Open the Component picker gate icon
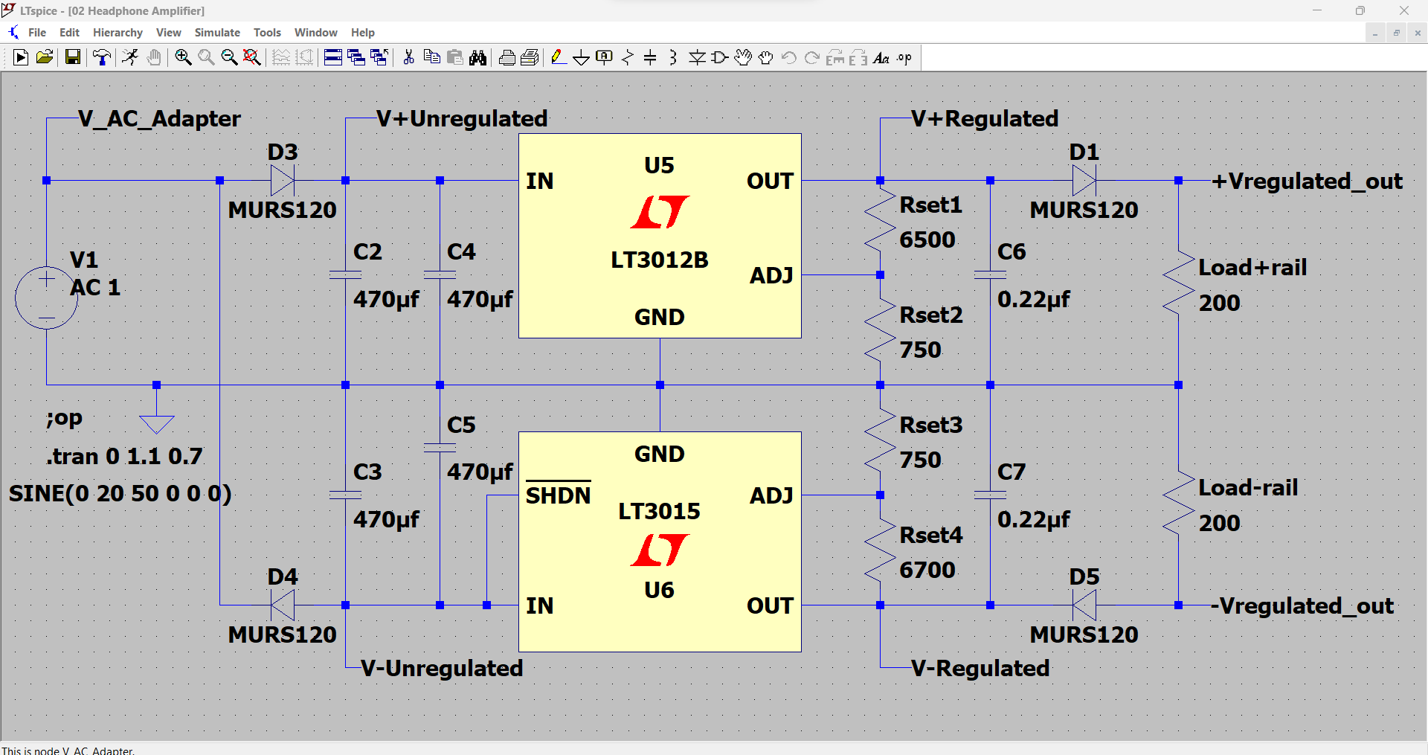 tap(720, 57)
